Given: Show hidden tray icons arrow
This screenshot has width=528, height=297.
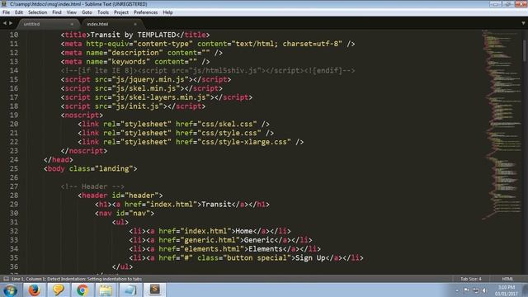Looking at the screenshot, I should coord(457,290).
